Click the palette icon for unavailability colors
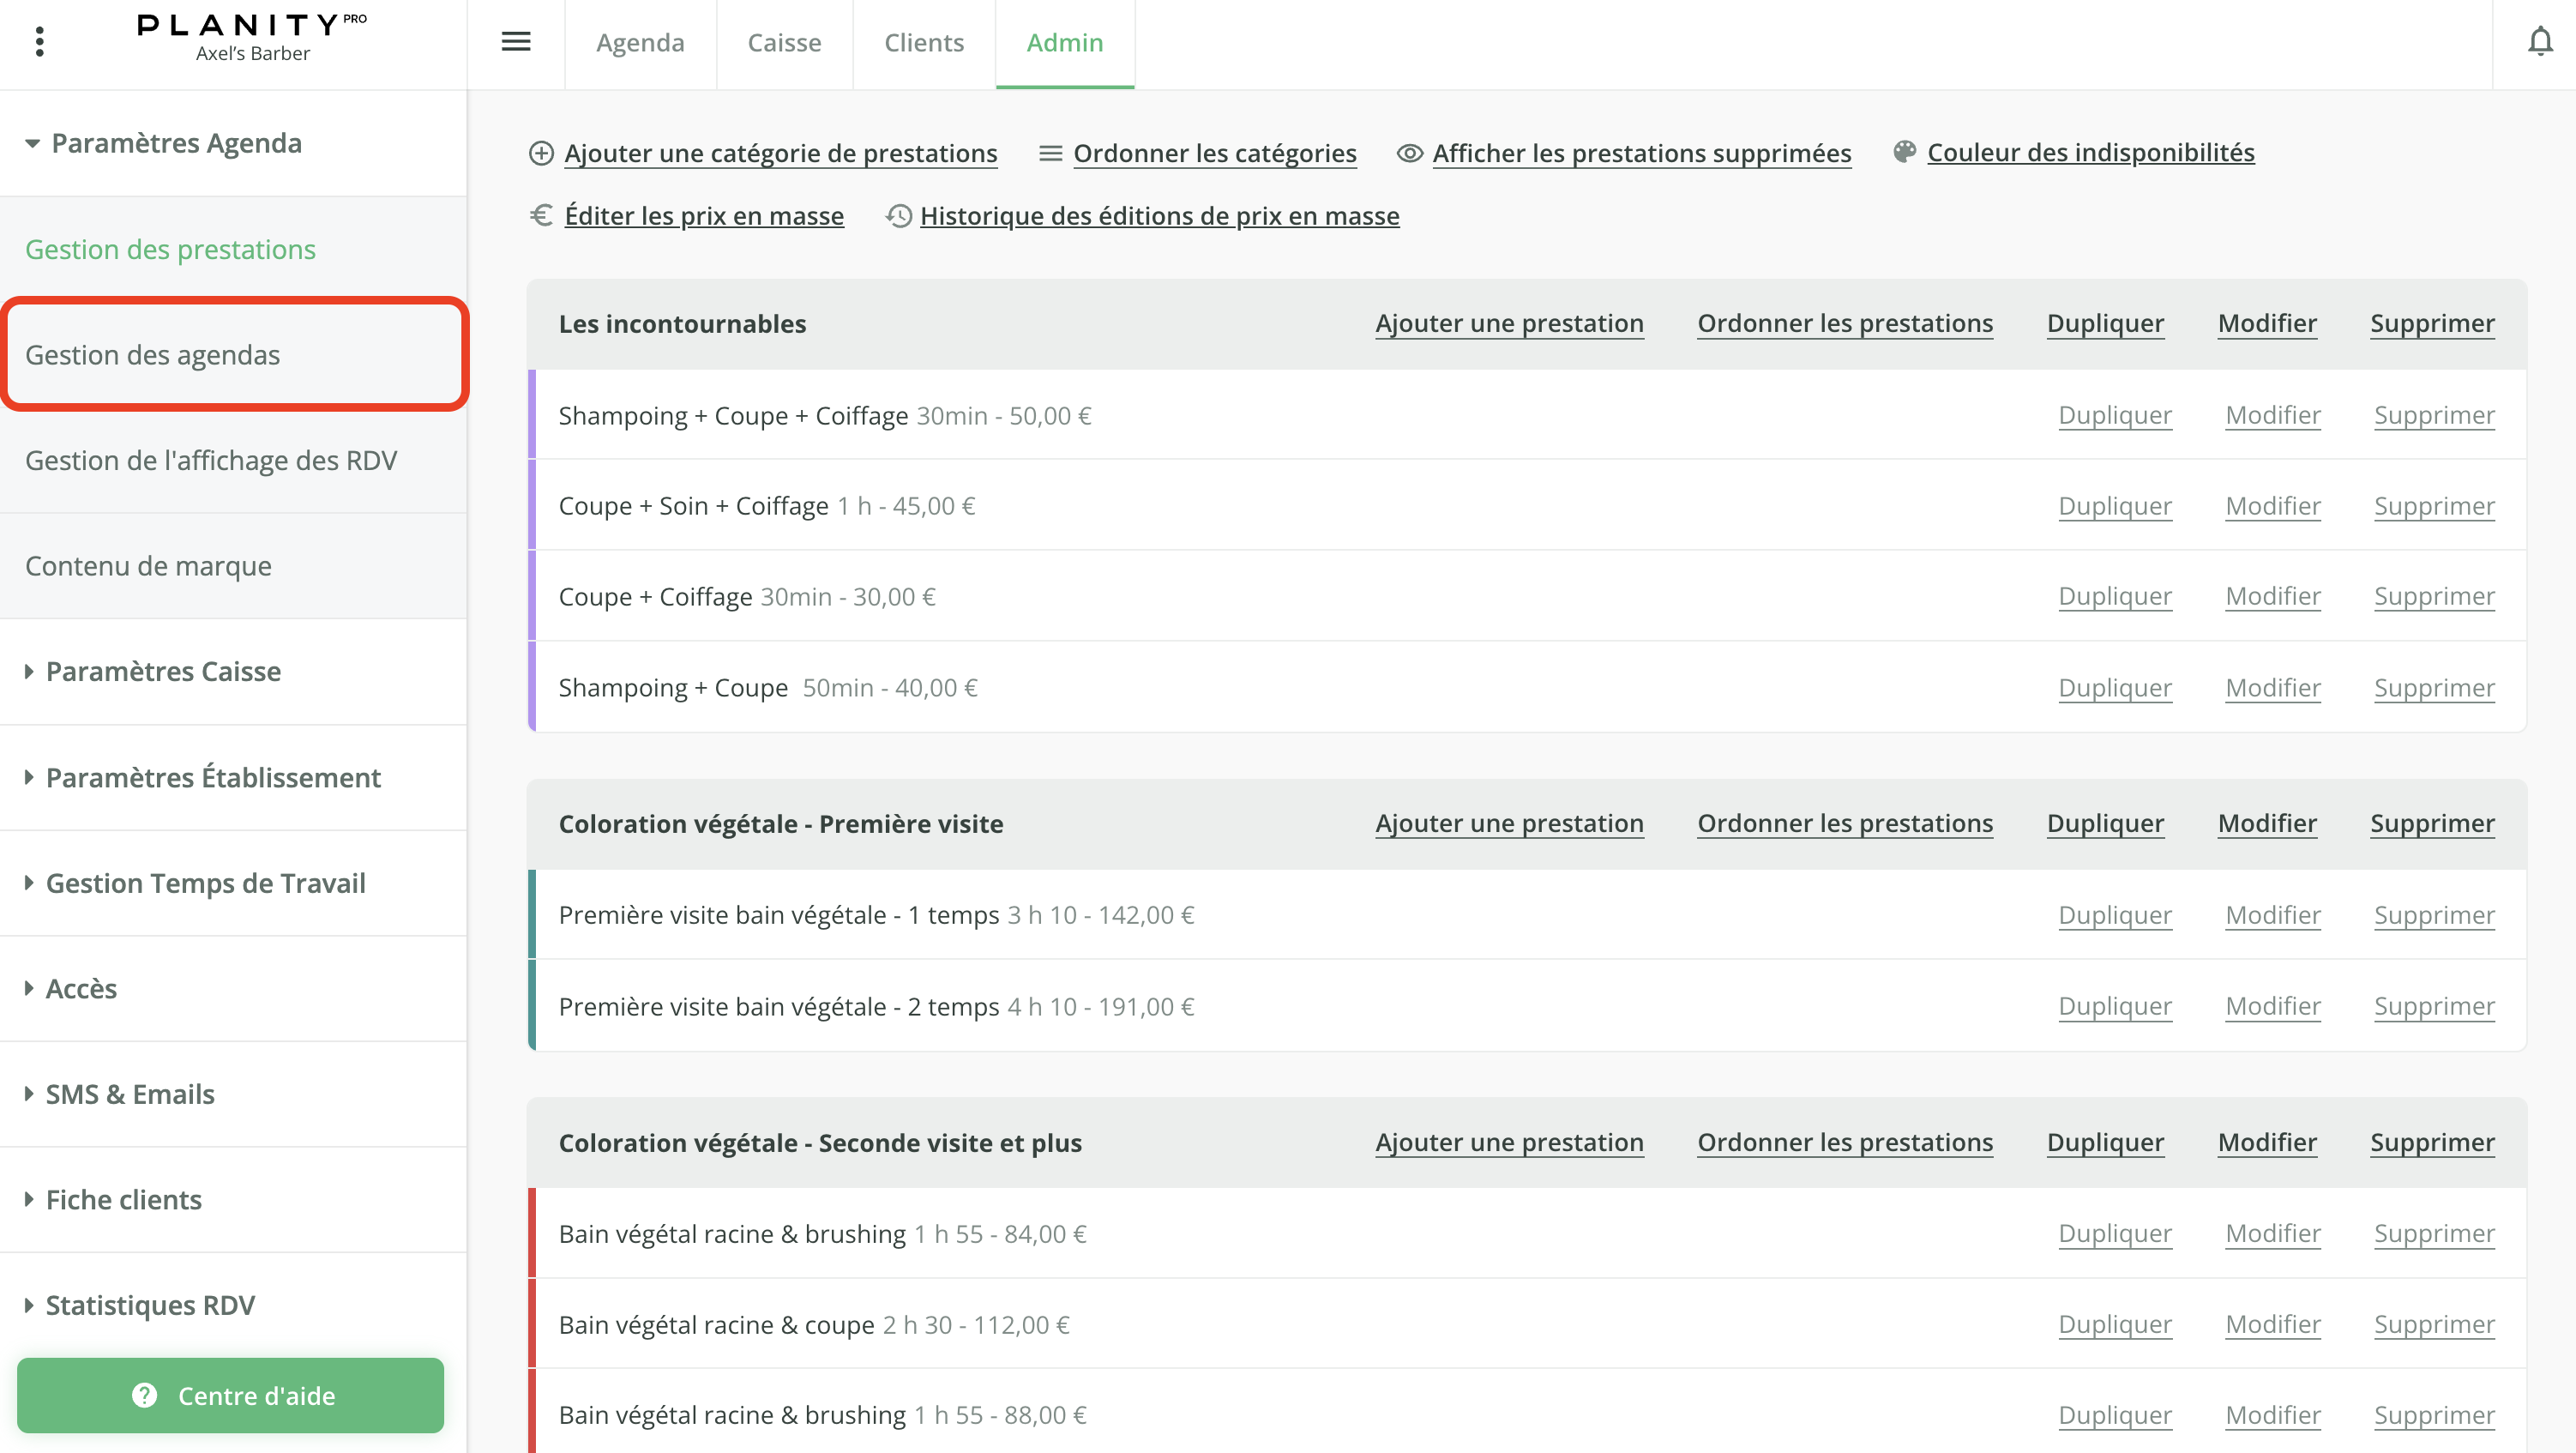The image size is (2576, 1453). [1904, 152]
